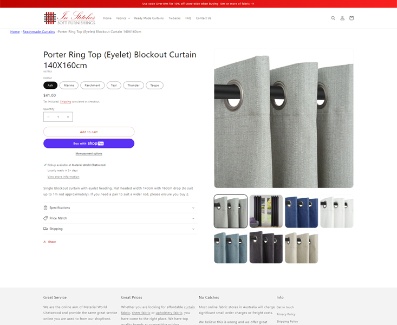Click the account user icon
Viewport: 397px width, 325px height.
click(342, 18)
